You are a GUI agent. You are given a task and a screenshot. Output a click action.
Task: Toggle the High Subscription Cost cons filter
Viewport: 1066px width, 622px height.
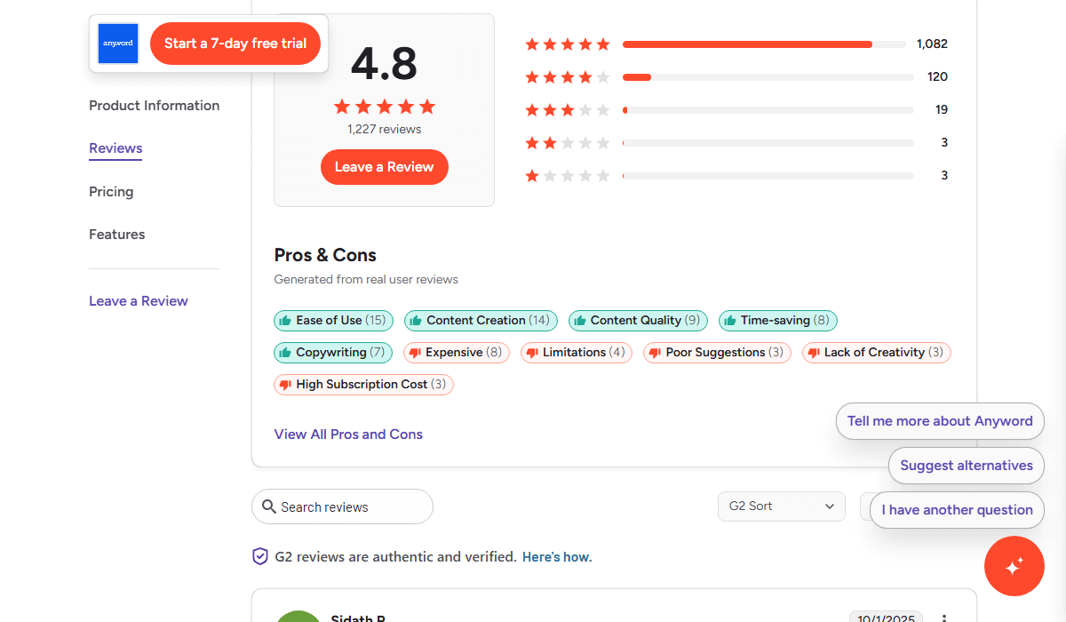363,384
